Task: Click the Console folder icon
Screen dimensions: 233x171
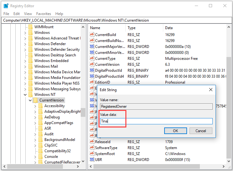Action: click(40, 157)
